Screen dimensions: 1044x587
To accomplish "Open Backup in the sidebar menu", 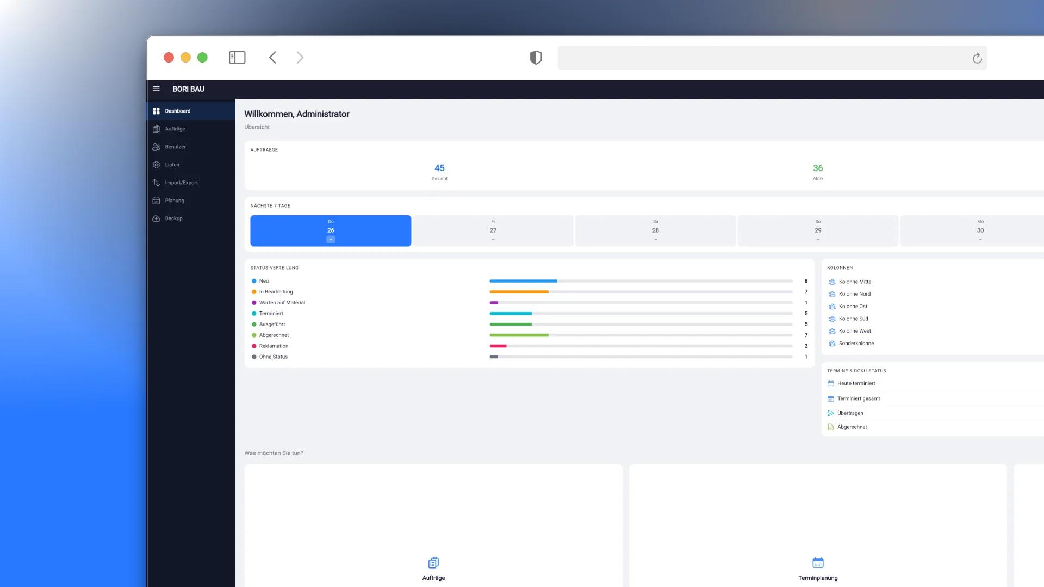I will click(191, 218).
